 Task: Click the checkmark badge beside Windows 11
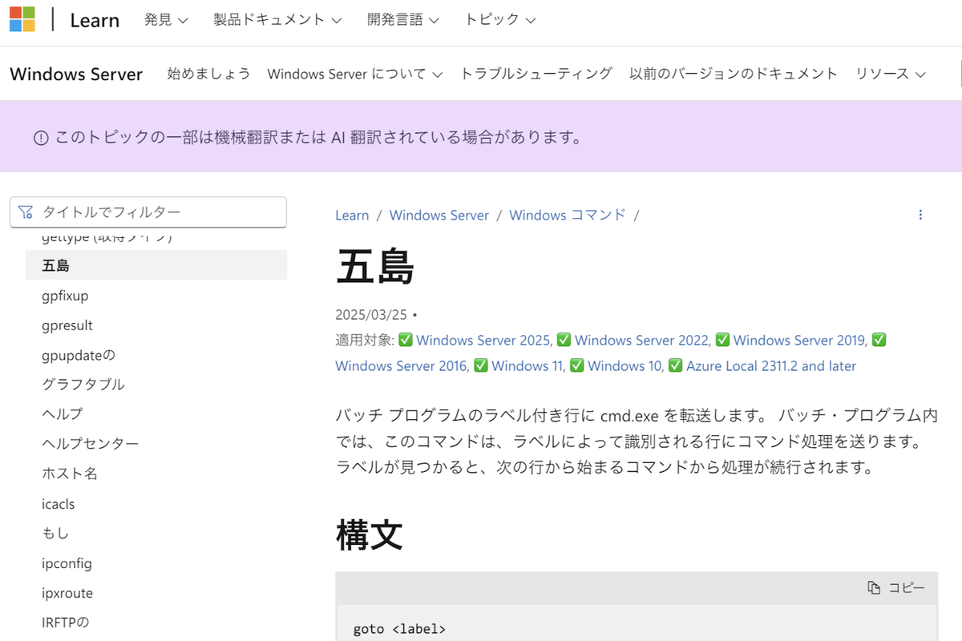[x=481, y=365]
